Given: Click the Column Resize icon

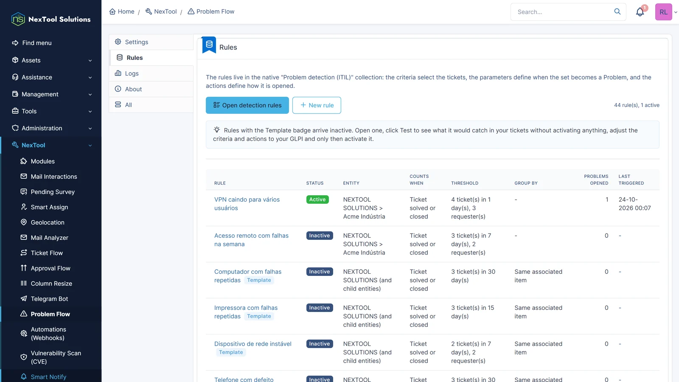Looking at the screenshot, I should click(x=24, y=284).
